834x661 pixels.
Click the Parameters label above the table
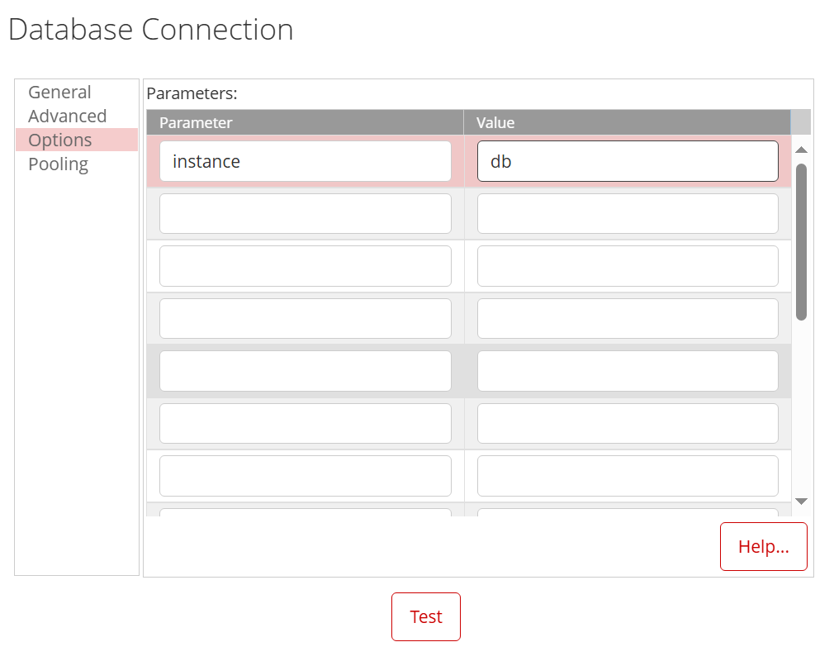pos(192,93)
